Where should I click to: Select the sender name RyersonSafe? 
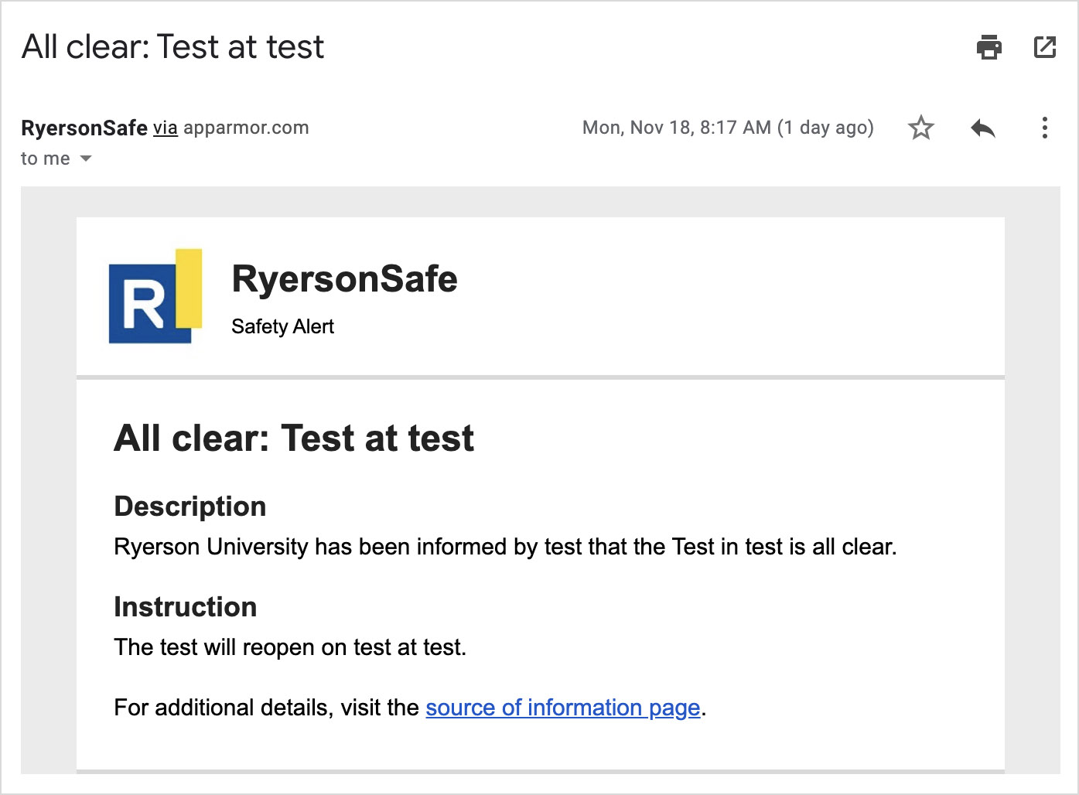click(x=83, y=127)
